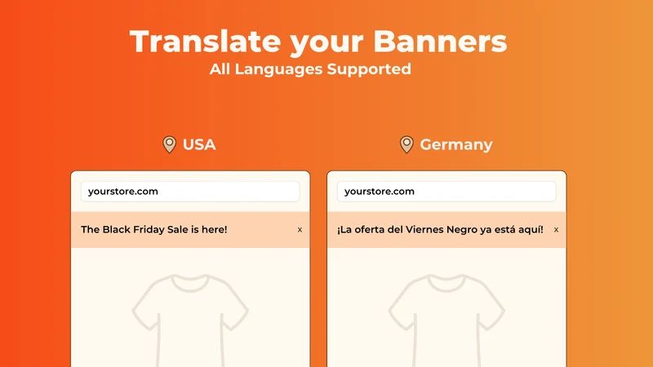Viewport: 653px width, 367px height.
Task: Focus the yourstore.com address bar under Germany
Action: [x=446, y=192]
